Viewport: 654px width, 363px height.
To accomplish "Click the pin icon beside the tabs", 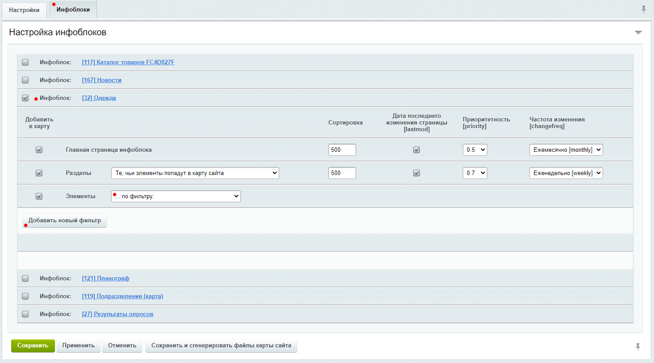I will tap(643, 9).
